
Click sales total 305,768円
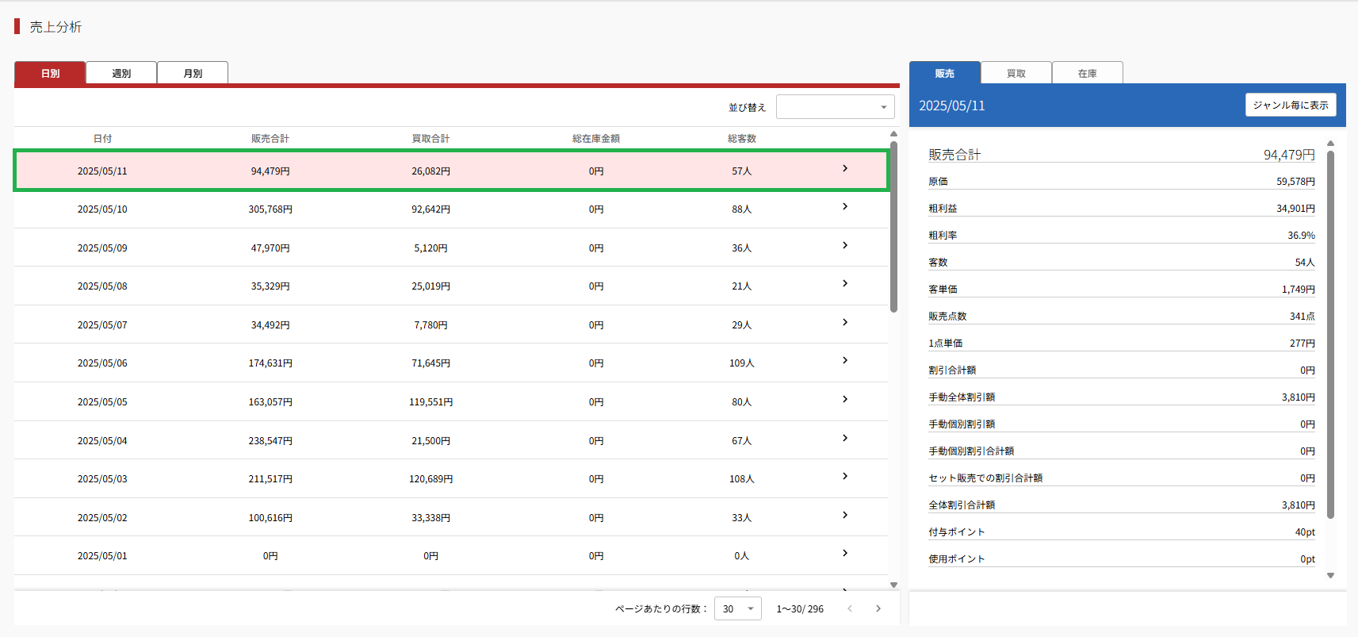[270, 209]
